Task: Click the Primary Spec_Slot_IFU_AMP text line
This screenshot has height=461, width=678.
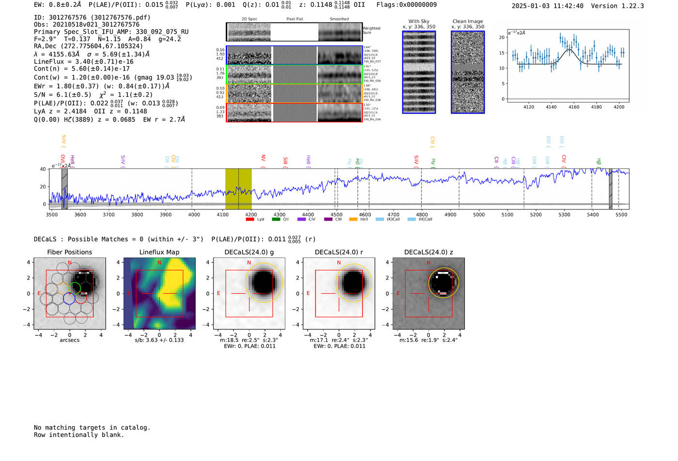Action: pos(111,32)
